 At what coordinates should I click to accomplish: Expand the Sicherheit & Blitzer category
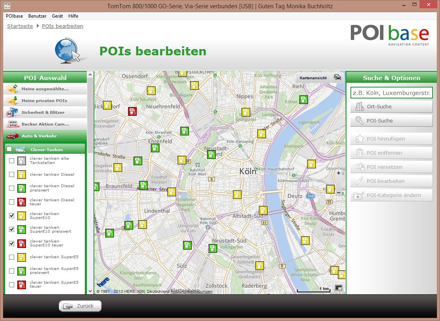point(45,113)
